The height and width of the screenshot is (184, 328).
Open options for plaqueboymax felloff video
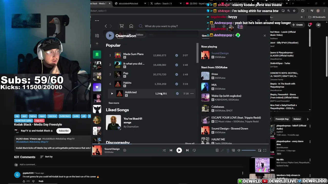pyautogui.click(x=310, y=126)
